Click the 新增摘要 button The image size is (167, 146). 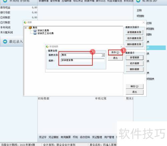coord(135,58)
